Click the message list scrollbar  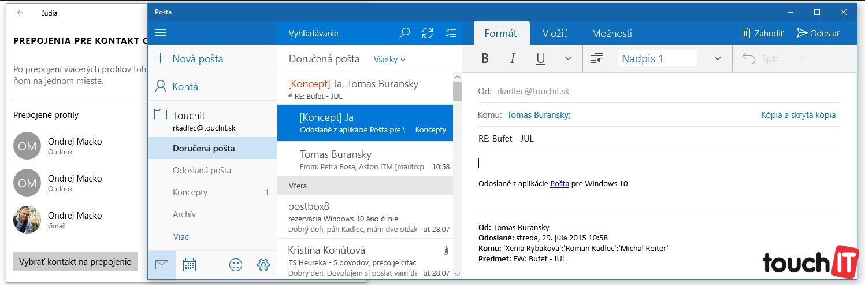pyautogui.click(x=457, y=173)
